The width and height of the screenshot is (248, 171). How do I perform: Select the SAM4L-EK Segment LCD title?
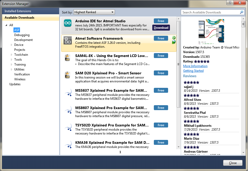[112, 56]
